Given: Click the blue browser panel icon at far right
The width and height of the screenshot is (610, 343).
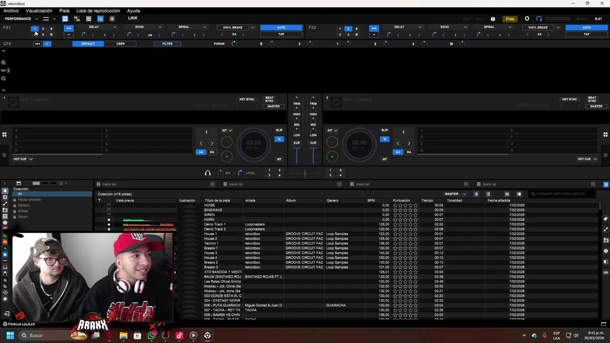Looking at the screenshot, I should click(606, 184).
